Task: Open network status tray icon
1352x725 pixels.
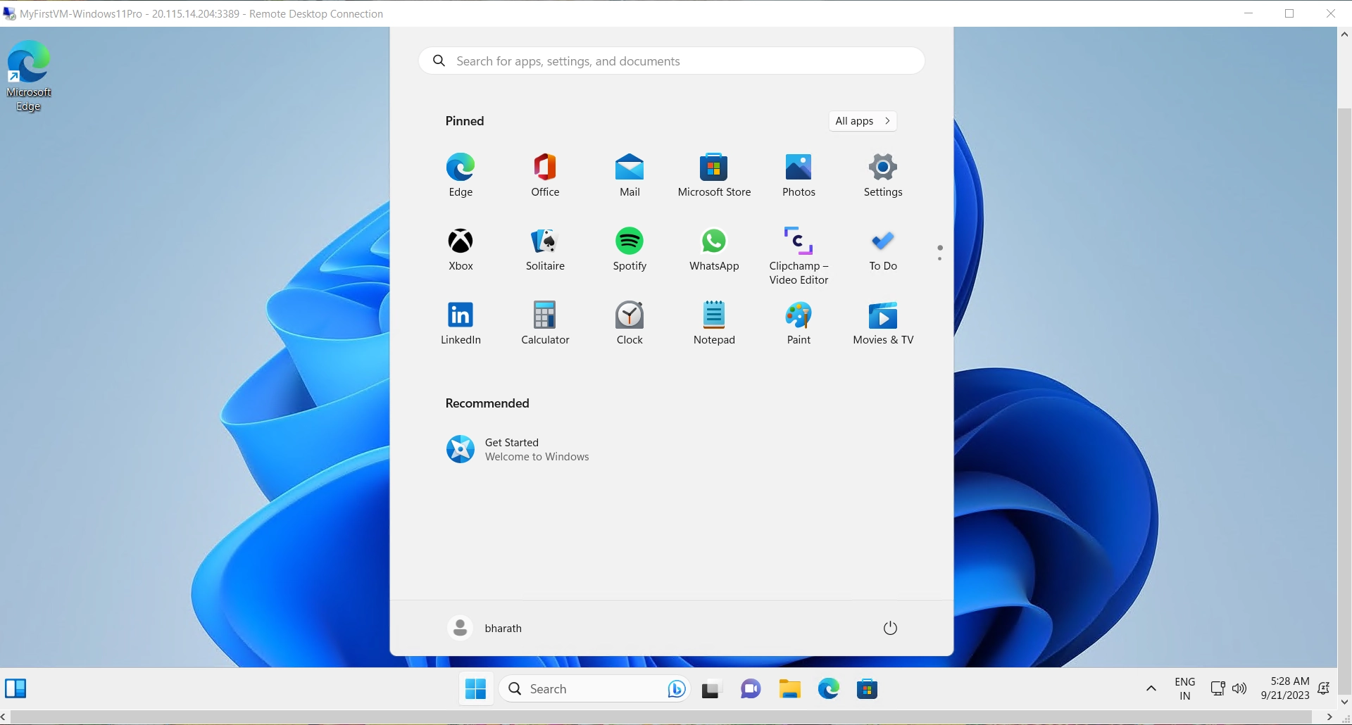Action: click(x=1218, y=688)
